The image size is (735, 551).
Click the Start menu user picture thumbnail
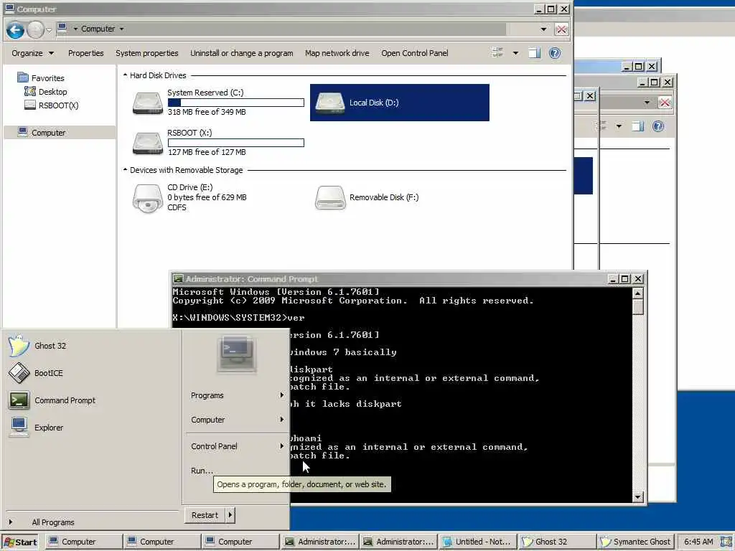(237, 354)
